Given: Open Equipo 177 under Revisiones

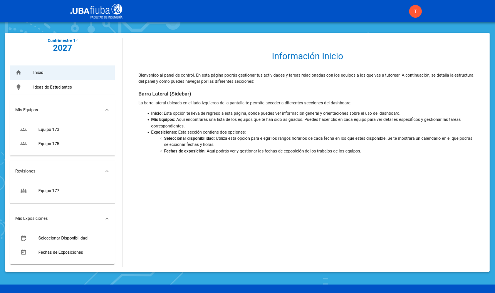Looking at the screenshot, I should [49, 191].
